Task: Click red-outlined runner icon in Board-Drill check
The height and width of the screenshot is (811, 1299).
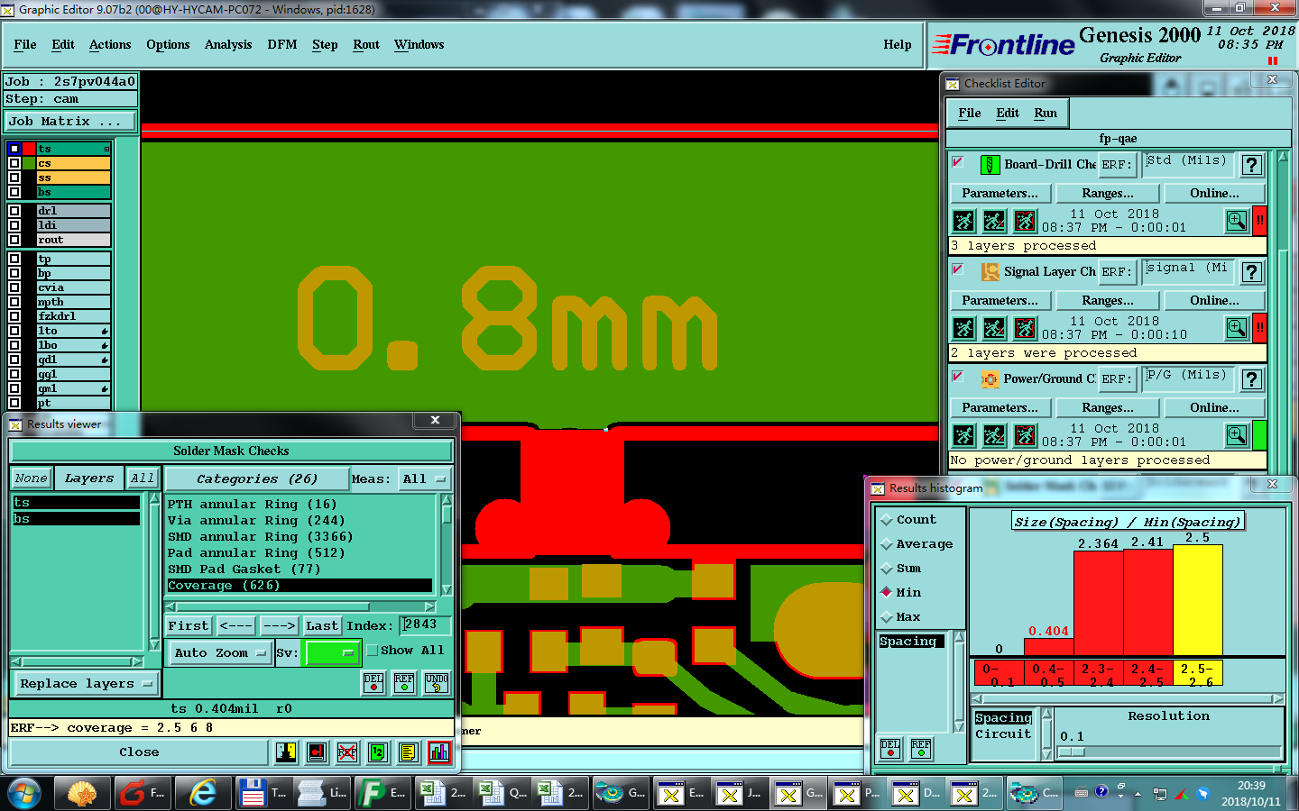Action: 1026,221
